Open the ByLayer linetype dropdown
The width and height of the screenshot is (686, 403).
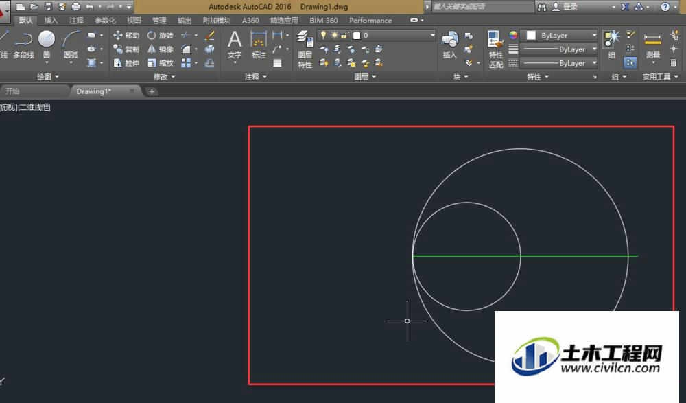pos(560,63)
